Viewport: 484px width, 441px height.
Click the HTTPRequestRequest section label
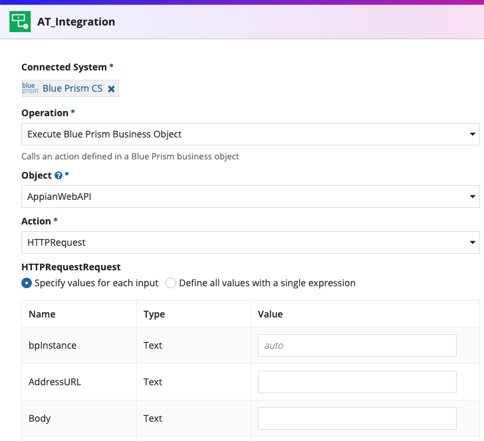tap(71, 267)
